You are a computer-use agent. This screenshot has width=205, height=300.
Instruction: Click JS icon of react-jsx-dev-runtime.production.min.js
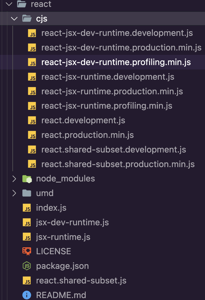(x=32, y=48)
